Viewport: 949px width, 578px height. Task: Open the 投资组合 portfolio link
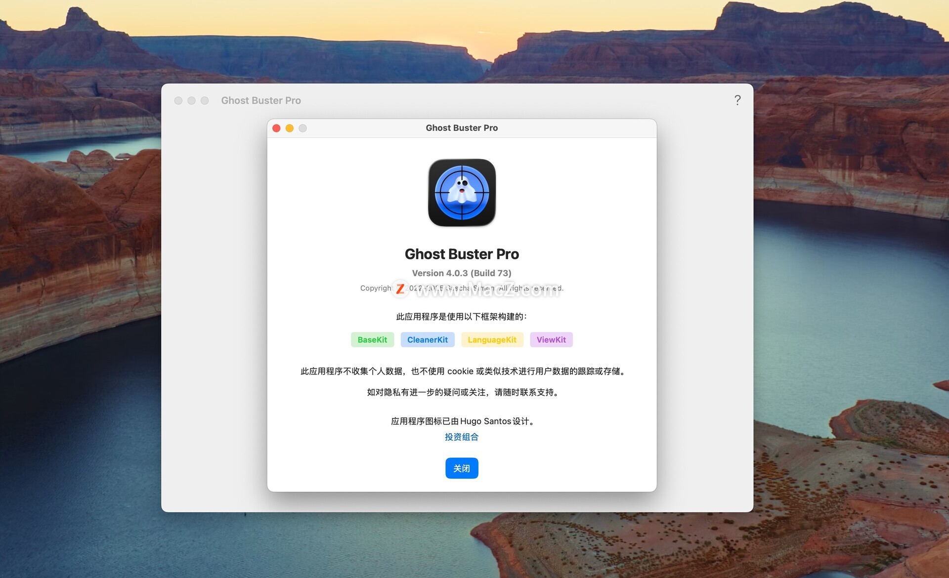461,437
